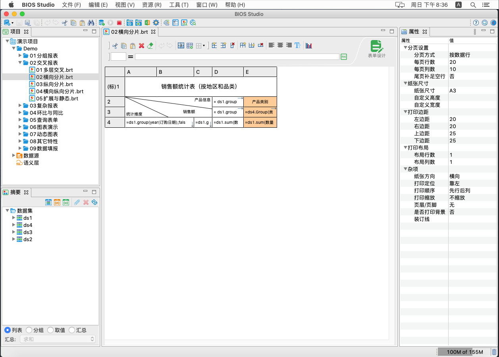Click the refresh icon in 摘要 panel
Viewport: 499px width, 357px height.
click(x=94, y=202)
